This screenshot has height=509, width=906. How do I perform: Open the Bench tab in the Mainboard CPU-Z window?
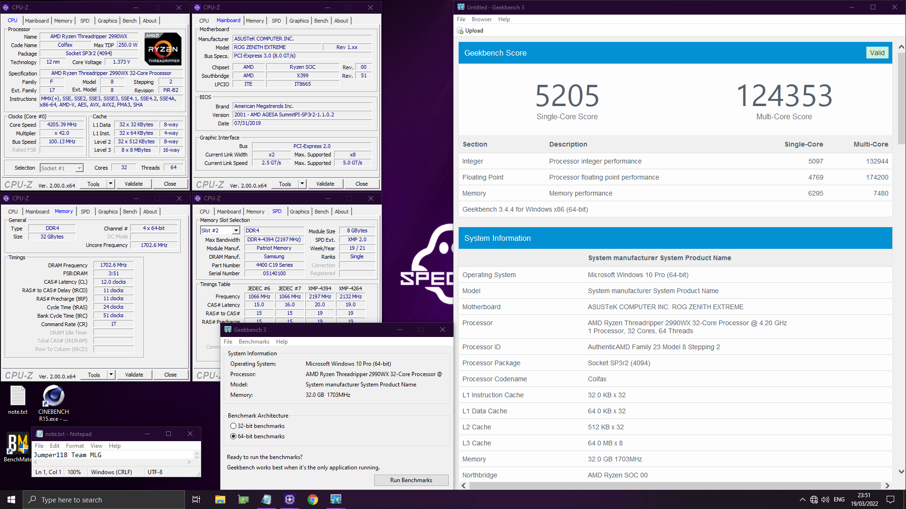pos(321,21)
